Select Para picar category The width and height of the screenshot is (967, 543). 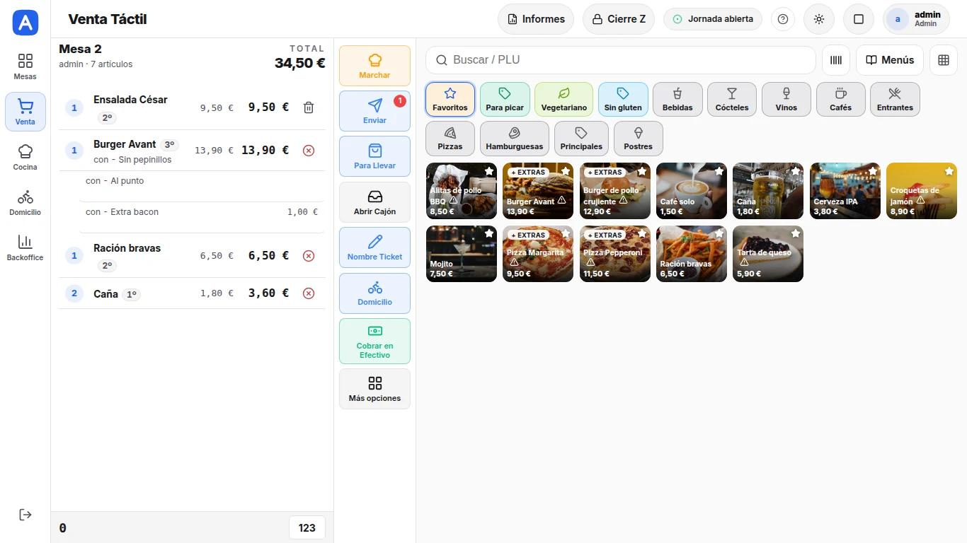pos(505,99)
